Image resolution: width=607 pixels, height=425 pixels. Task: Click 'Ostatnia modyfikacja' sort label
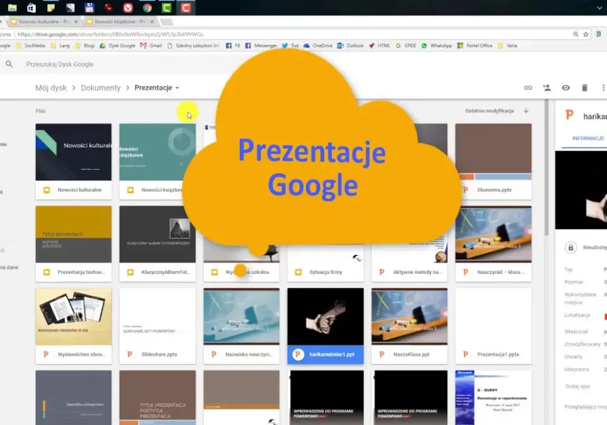489,110
